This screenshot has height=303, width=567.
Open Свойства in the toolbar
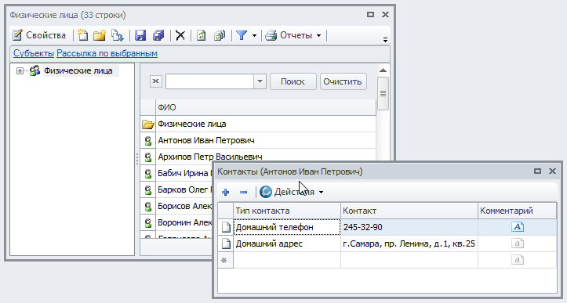pos(39,35)
